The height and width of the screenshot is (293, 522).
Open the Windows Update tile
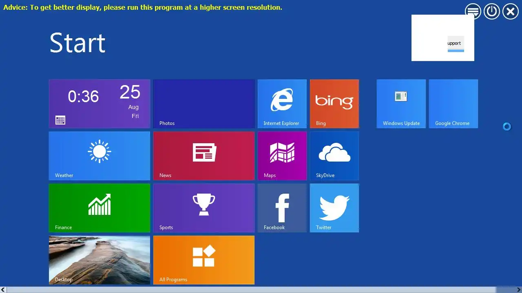point(401,104)
